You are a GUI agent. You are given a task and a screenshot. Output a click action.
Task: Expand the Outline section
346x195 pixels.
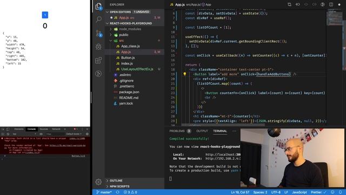coord(135,180)
